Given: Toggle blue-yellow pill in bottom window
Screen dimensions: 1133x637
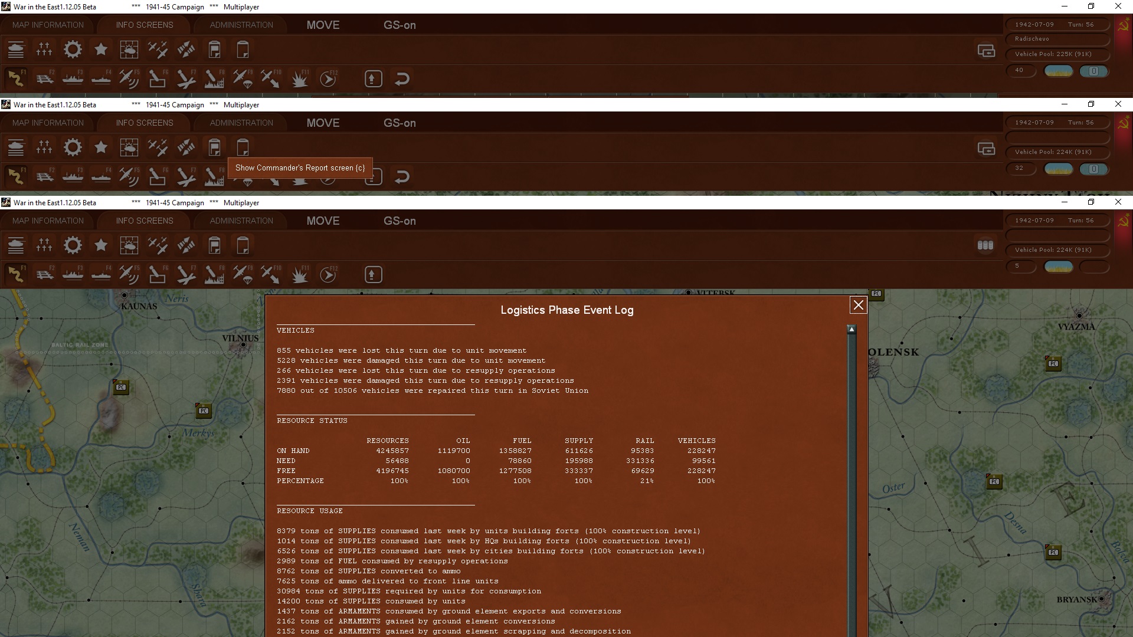Looking at the screenshot, I should tap(1059, 267).
